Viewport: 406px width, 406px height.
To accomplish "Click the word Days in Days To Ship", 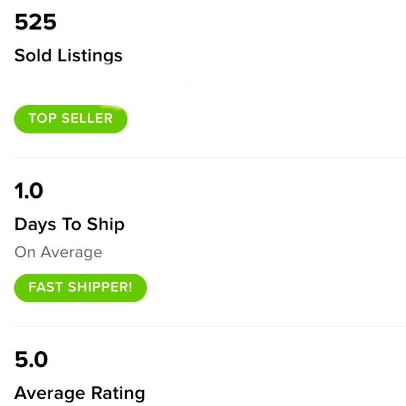I will (x=35, y=224).
